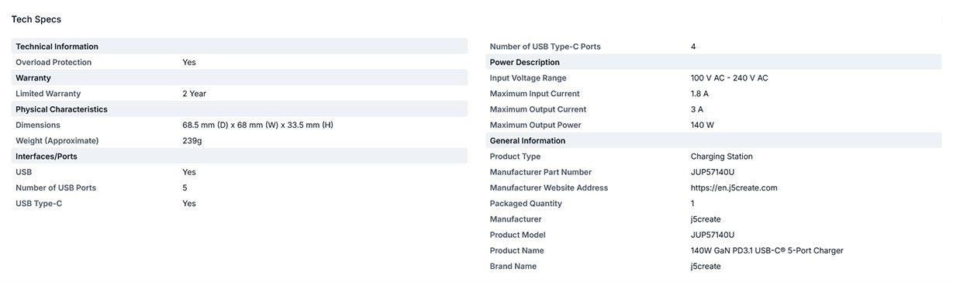Select the Technical Information section header
The height and width of the screenshot is (282, 953).
pos(240,46)
